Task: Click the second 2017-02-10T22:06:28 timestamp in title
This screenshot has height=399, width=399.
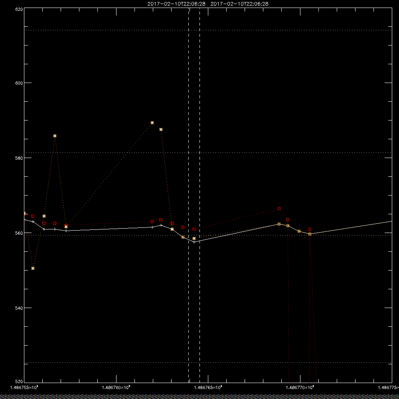Action: pyautogui.click(x=239, y=4)
